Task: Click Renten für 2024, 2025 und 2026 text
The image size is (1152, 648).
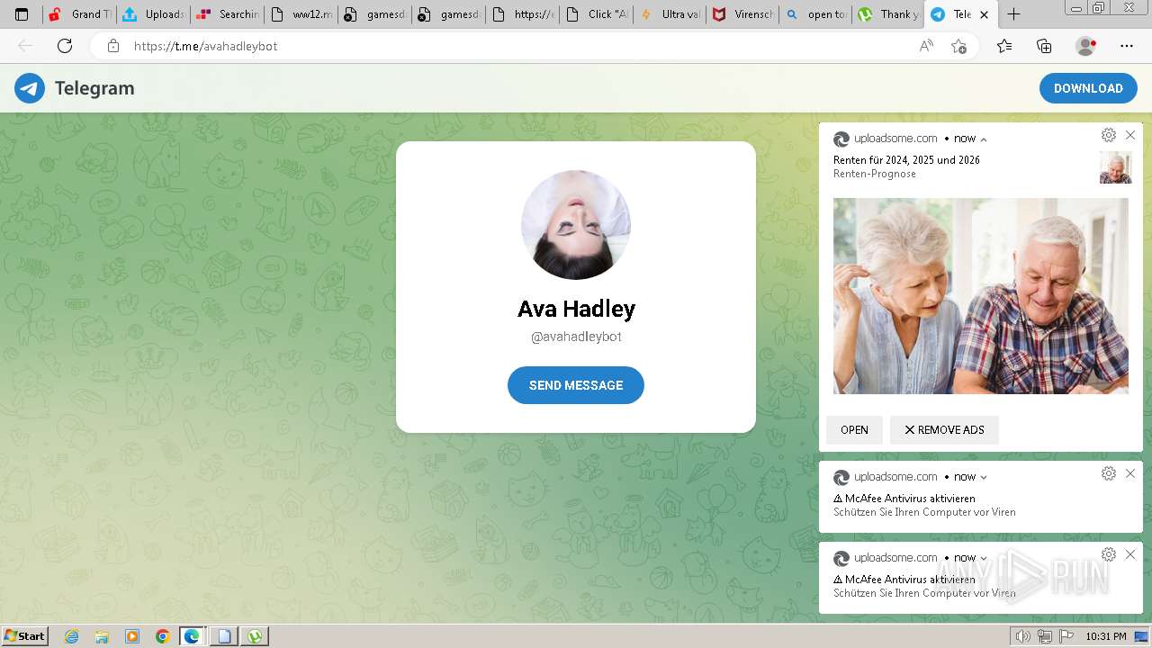Action: [x=906, y=160]
